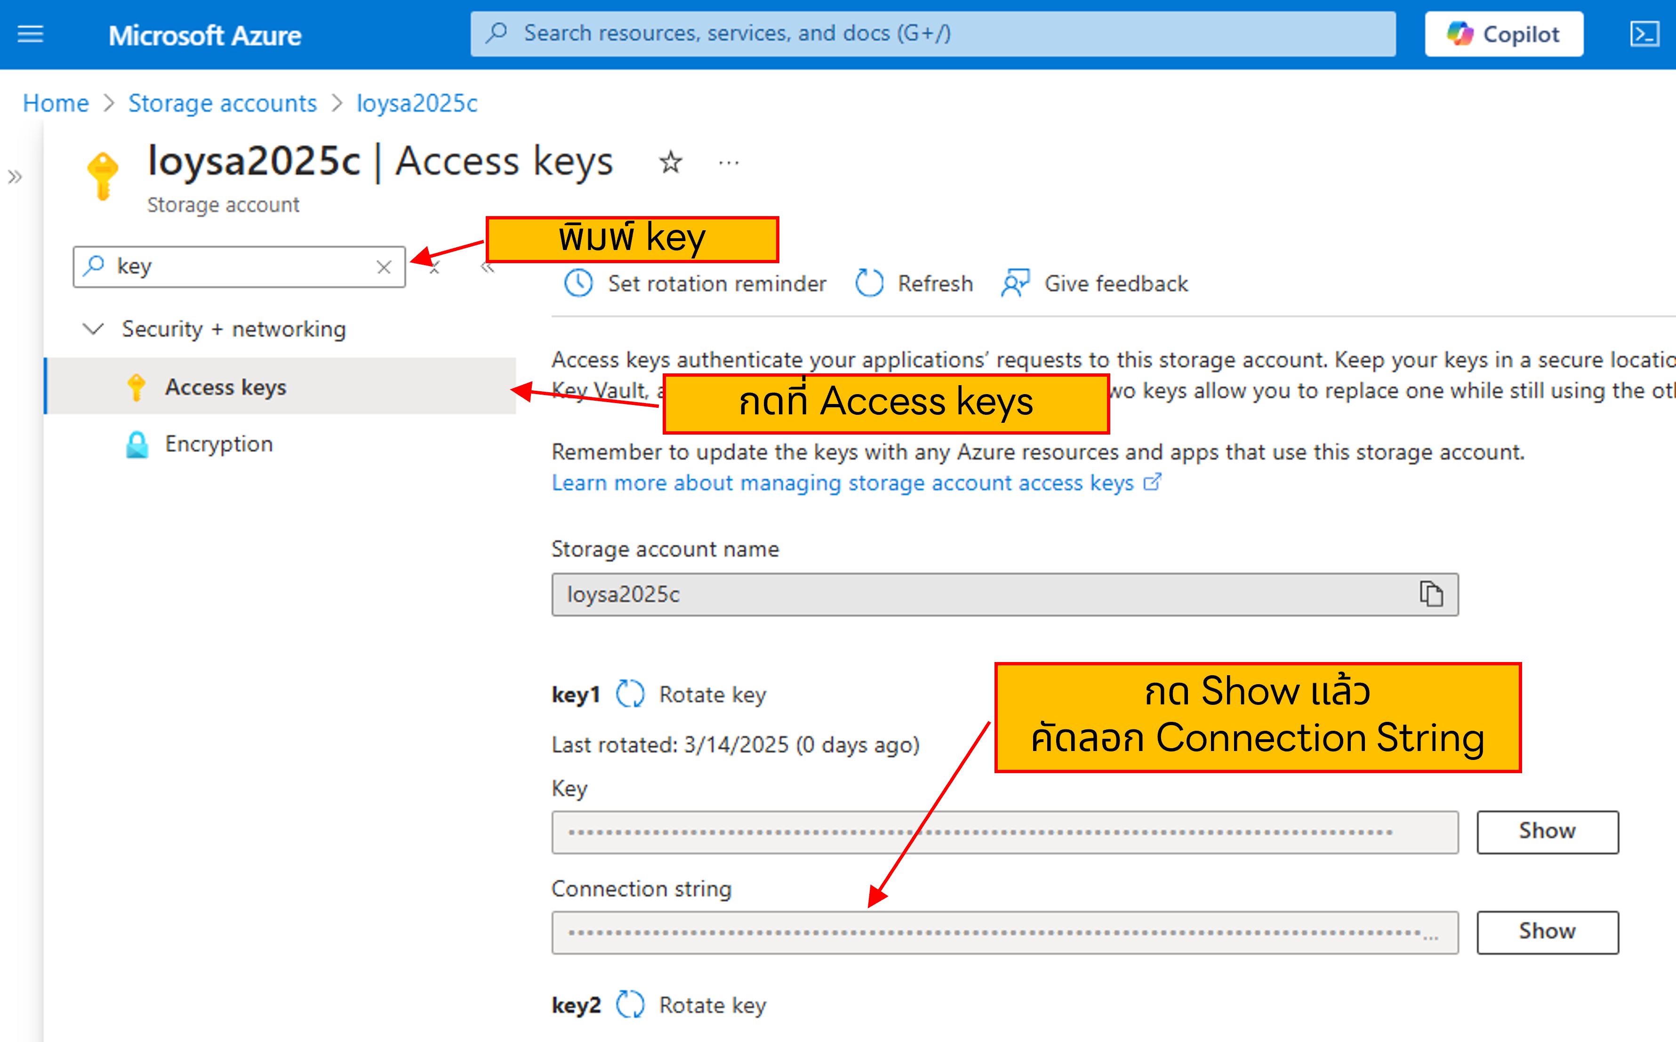Open Learn more about managing keys link

click(842, 483)
